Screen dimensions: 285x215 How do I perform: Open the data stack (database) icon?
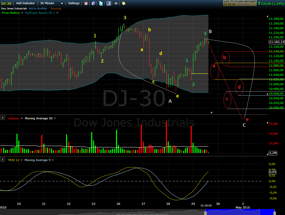[x=94, y=3]
